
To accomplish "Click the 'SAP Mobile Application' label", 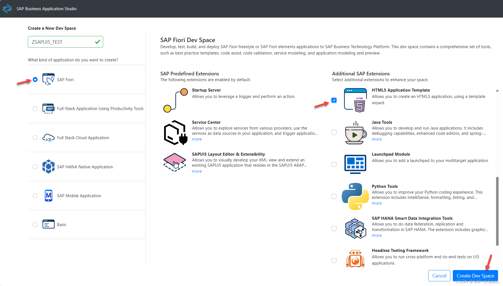I will pyautogui.click(x=79, y=196).
